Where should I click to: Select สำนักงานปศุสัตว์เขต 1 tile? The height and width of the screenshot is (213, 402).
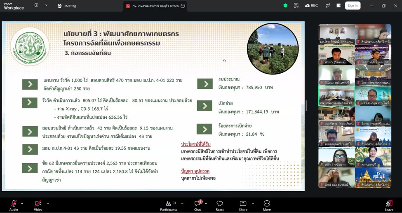pyautogui.click(x=373, y=137)
